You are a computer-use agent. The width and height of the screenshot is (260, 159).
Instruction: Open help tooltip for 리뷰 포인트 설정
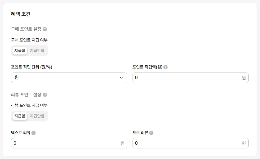coord(45,95)
